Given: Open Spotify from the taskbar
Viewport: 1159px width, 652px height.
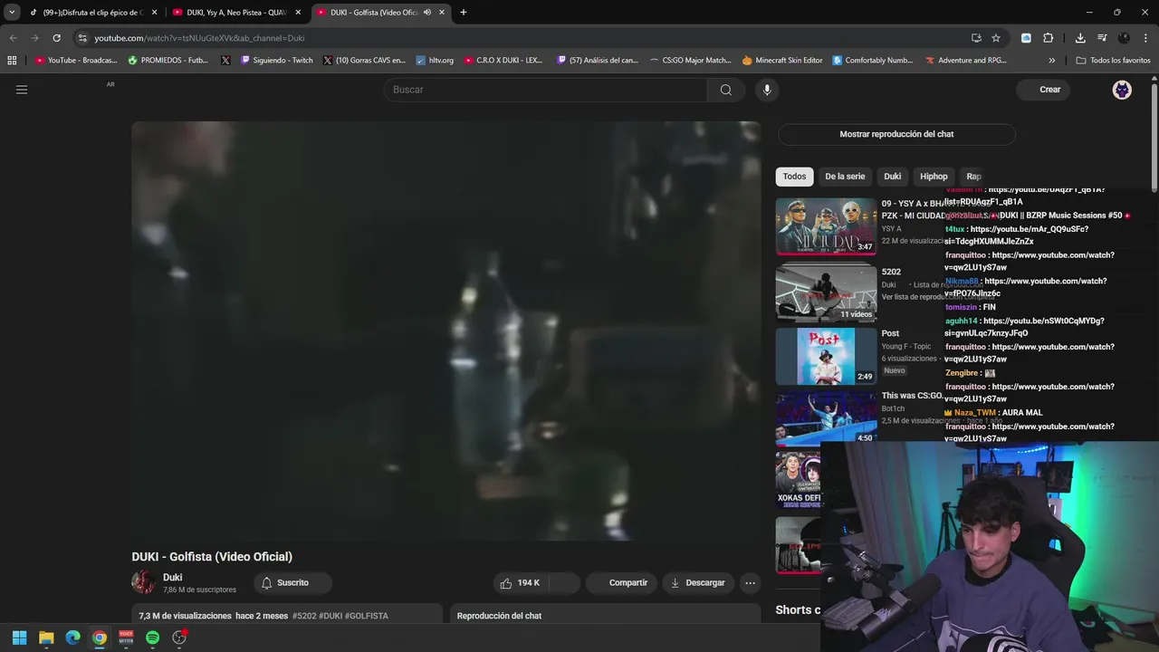Looking at the screenshot, I should click(x=152, y=638).
